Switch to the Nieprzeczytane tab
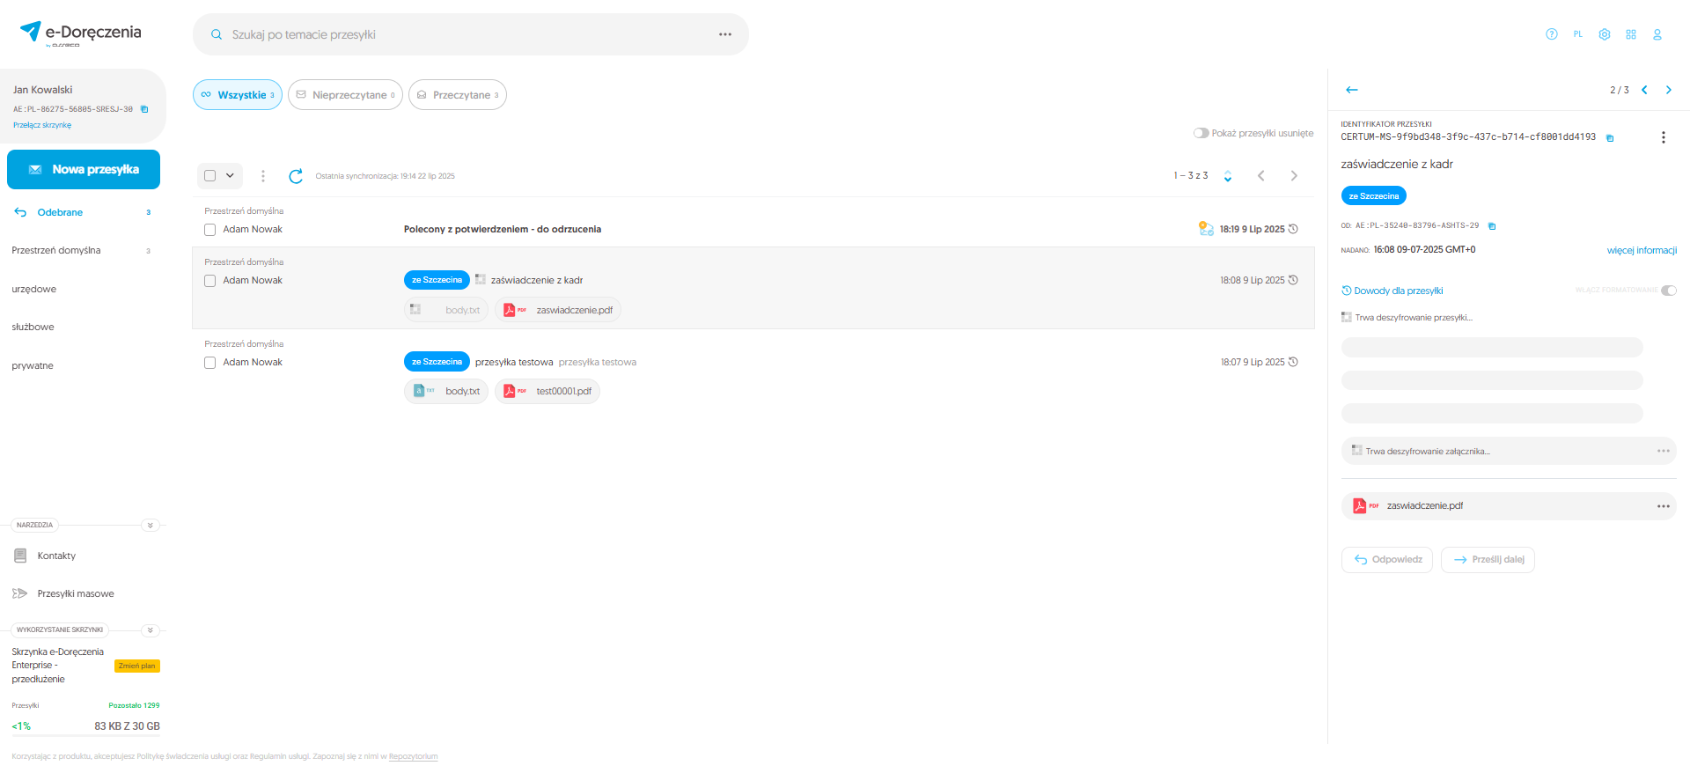 (x=345, y=95)
